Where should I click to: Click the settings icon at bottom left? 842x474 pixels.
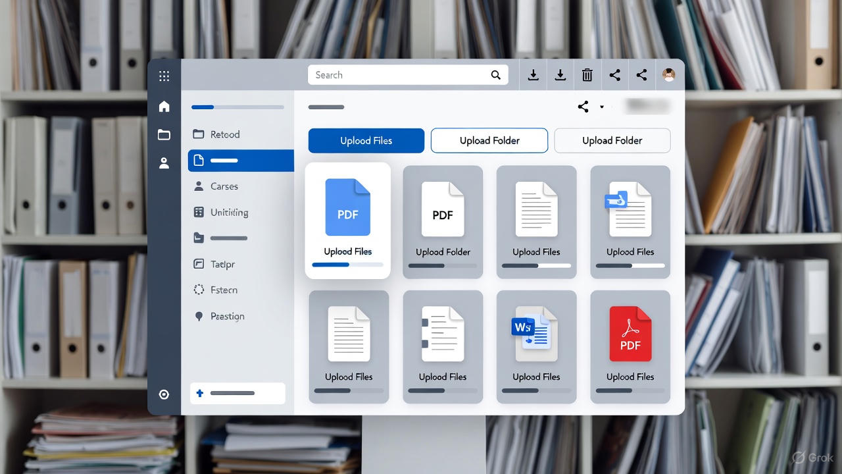tap(164, 394)
